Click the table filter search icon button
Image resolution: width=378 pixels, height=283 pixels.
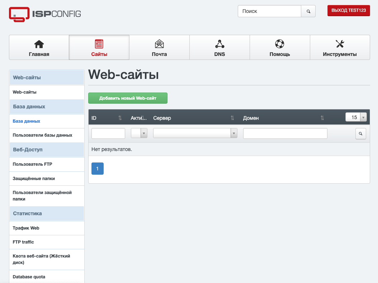pos(360,134)
